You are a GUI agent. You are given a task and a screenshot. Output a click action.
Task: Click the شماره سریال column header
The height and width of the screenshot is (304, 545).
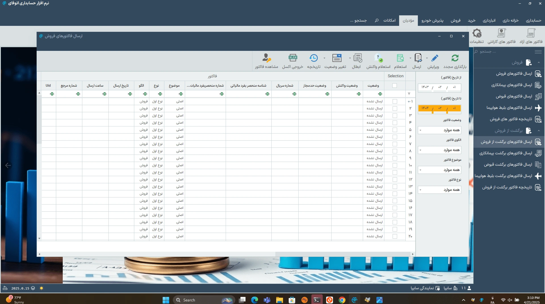click(x=285, y=86)
